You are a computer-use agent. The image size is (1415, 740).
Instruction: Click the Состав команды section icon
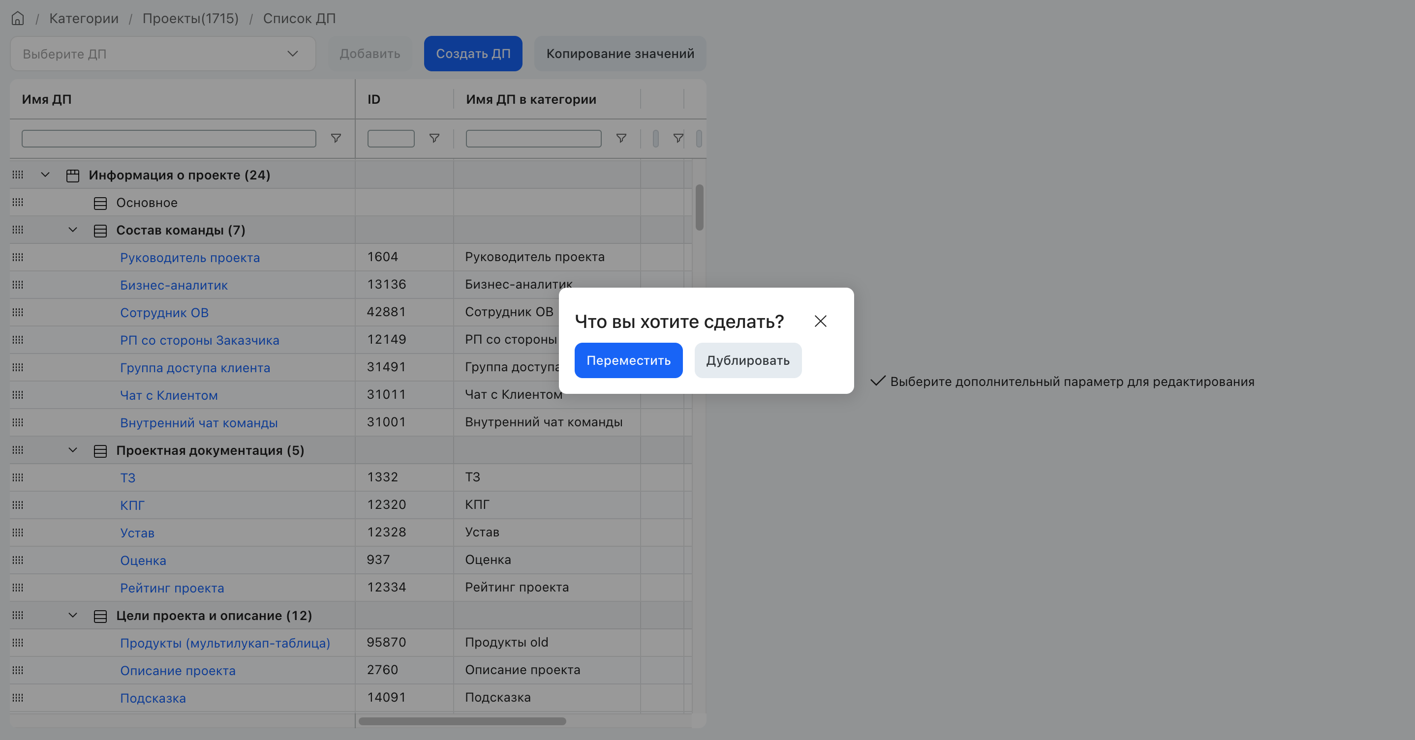pyautogui.click(x=100, y=231)
